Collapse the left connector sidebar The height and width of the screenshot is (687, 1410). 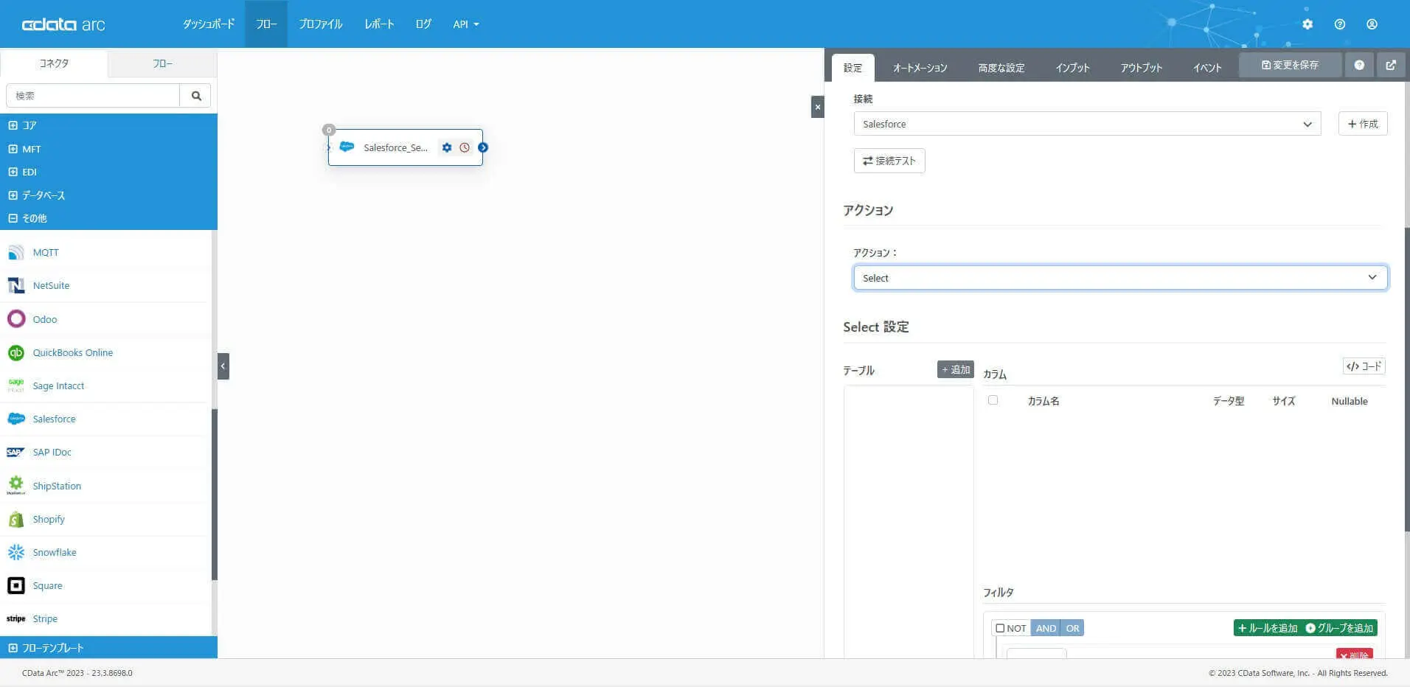(223, 366)
